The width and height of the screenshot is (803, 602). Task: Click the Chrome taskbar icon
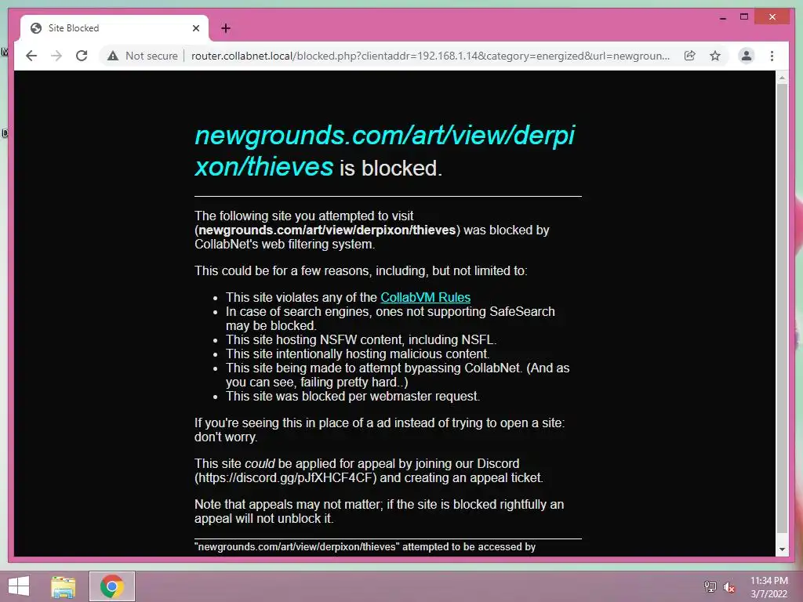tap(112, 586)
